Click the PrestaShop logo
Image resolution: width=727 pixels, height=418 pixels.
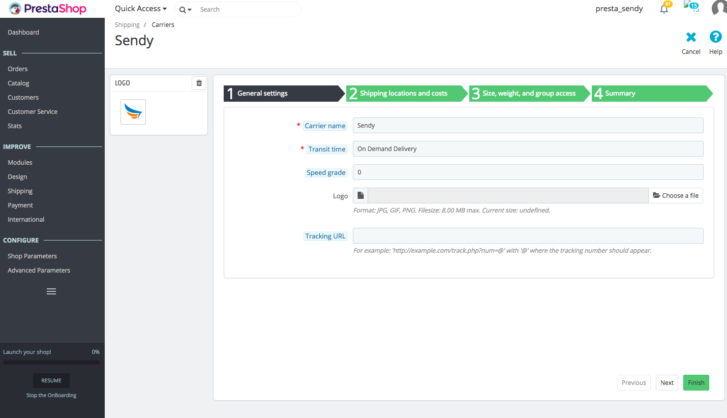tap(48, 9)
